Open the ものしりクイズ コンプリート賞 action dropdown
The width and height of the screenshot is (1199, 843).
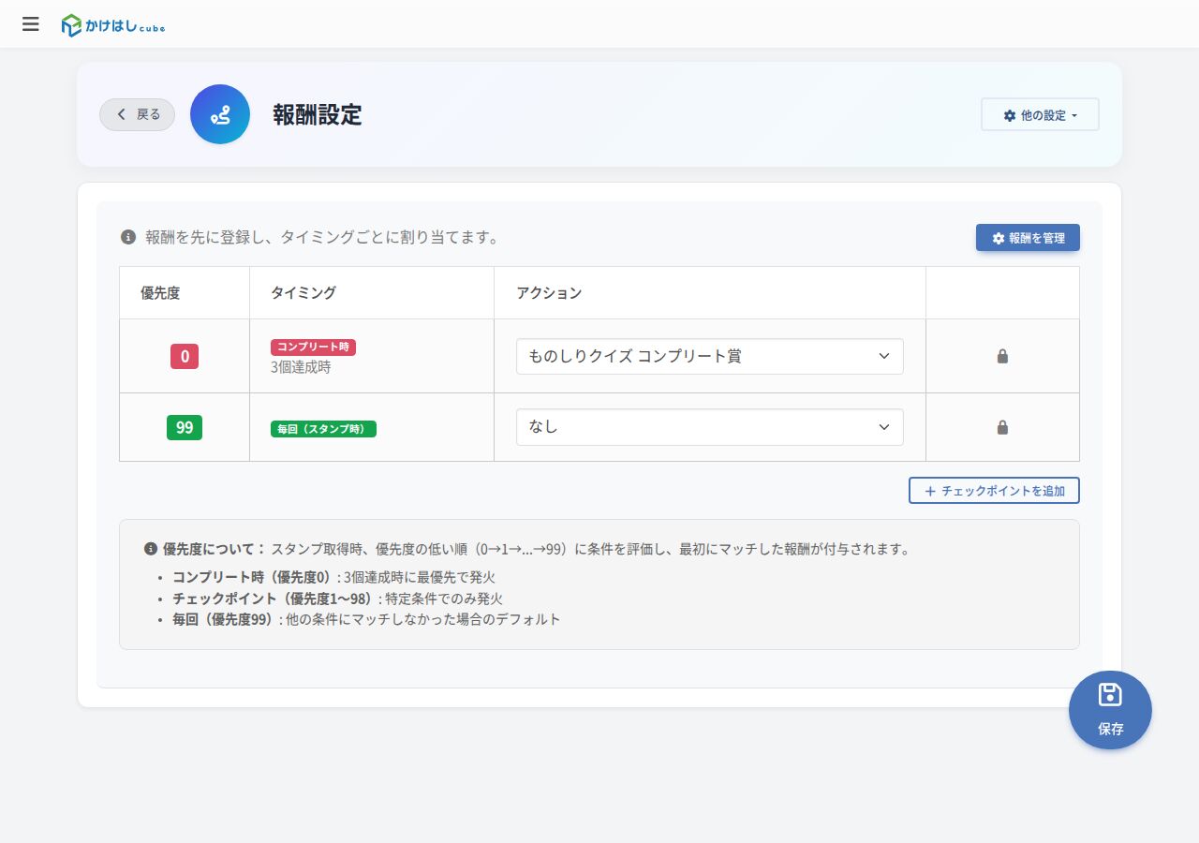[710, 356]
